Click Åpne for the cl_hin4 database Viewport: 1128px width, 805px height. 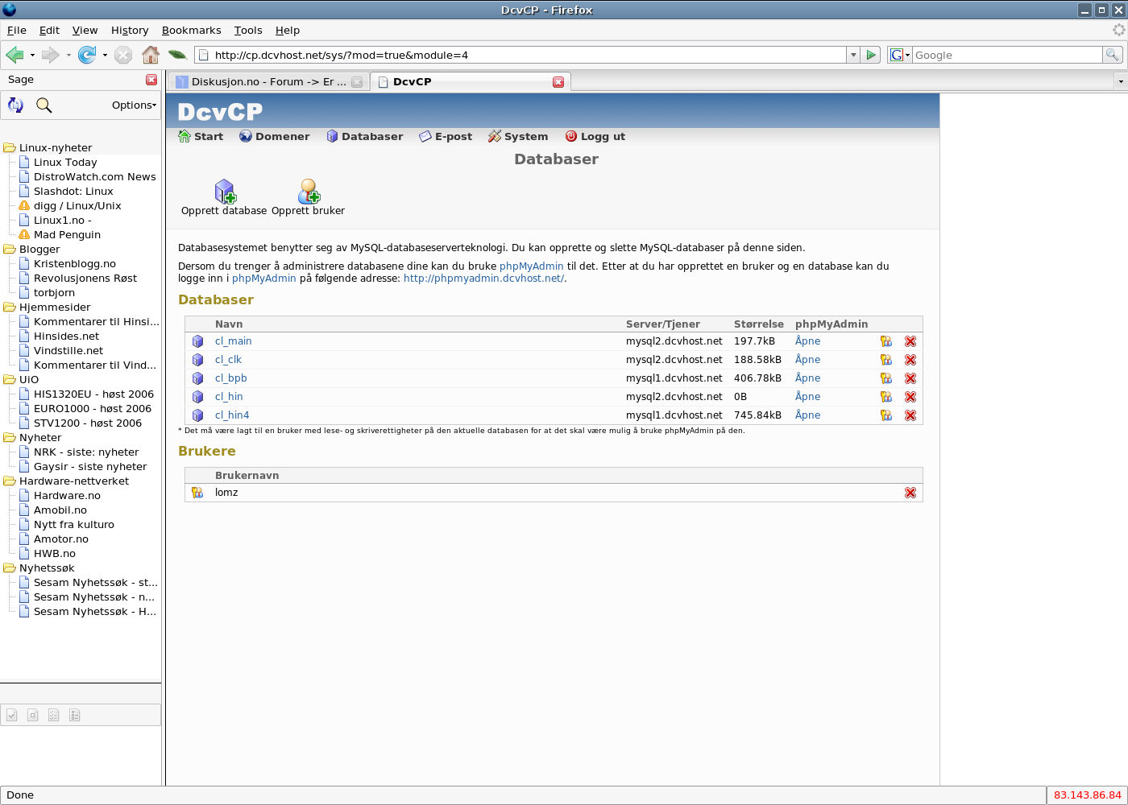[807, 415]
